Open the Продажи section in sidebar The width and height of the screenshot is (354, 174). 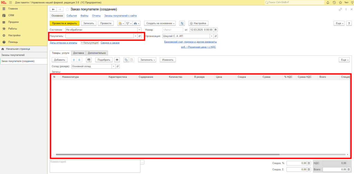coord(13,22)
